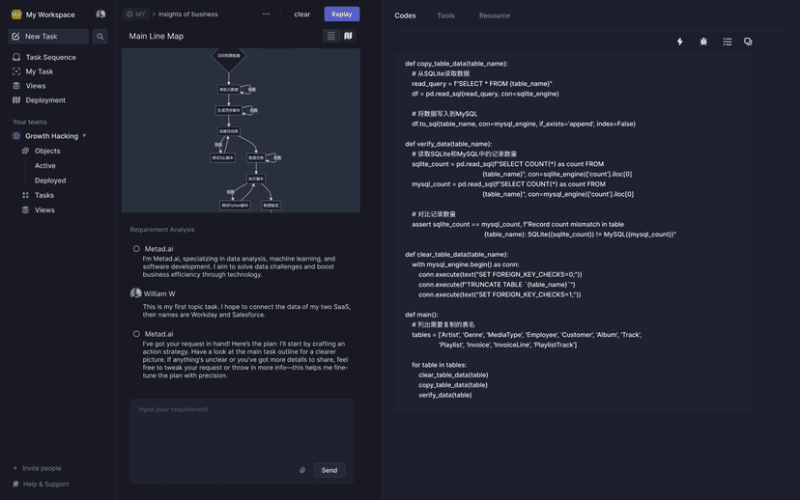Click Invite people link
800x500 pixels.
42,468
